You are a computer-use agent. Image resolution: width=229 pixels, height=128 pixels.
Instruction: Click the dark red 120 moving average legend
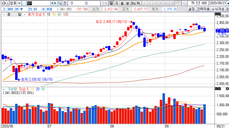tap(66, 15)
